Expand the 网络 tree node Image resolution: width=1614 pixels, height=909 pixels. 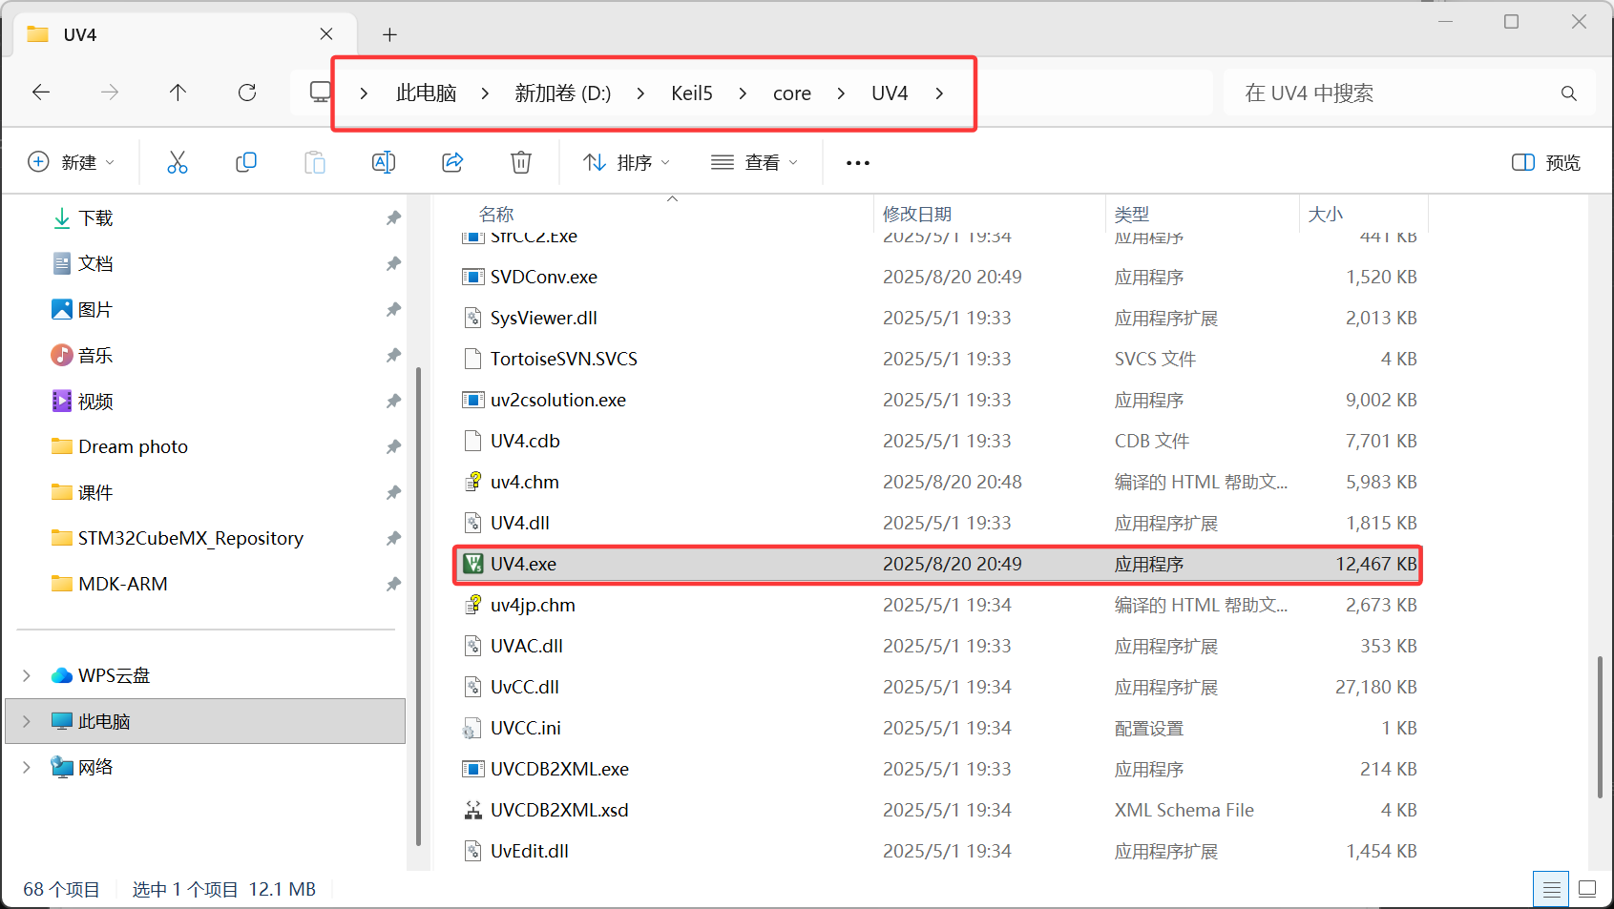[27, 767]
